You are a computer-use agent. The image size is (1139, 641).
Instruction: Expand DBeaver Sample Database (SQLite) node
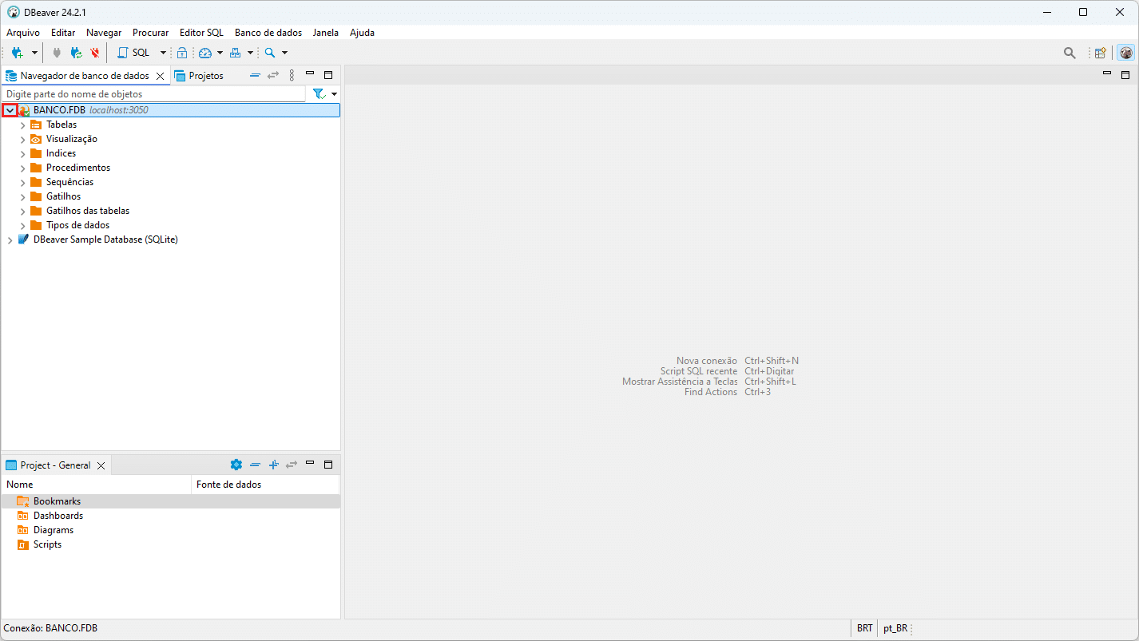tap(10, 239)
